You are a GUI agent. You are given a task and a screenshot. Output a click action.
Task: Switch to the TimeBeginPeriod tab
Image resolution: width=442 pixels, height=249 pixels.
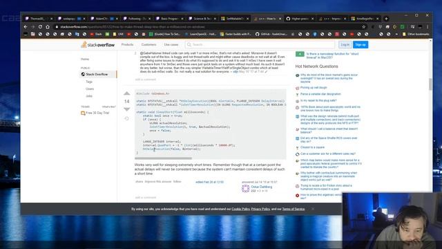[365, 19]
